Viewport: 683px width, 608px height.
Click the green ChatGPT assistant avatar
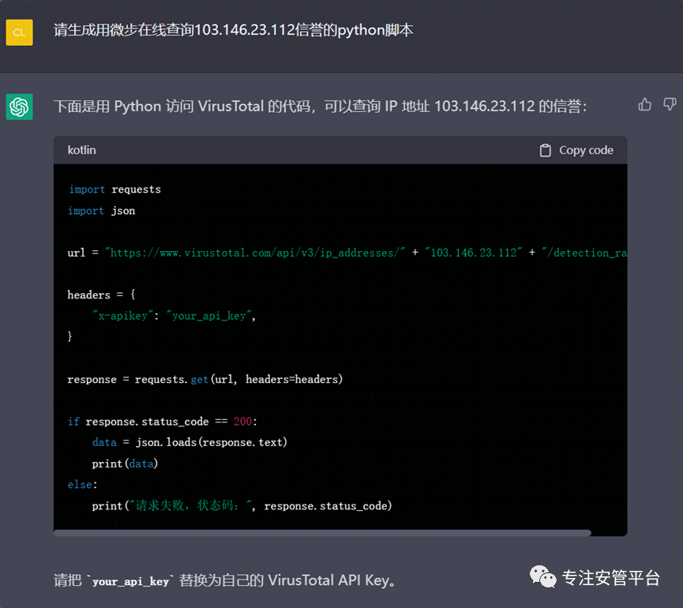point(19,107)
